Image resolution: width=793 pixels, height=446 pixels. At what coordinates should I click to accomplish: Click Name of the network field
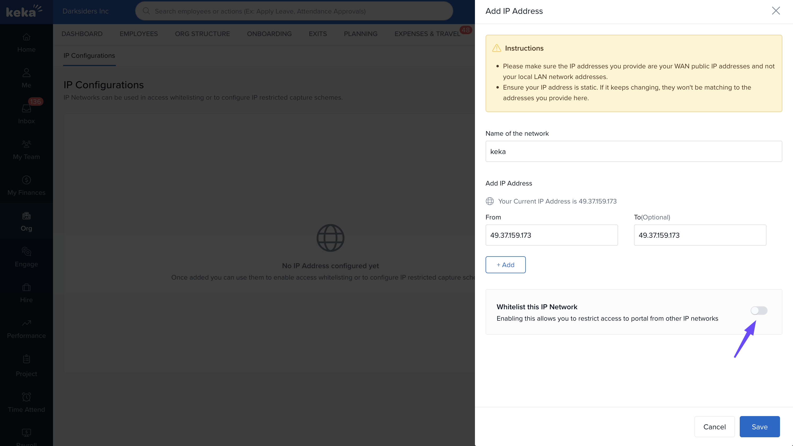click(x=633, y=151)
